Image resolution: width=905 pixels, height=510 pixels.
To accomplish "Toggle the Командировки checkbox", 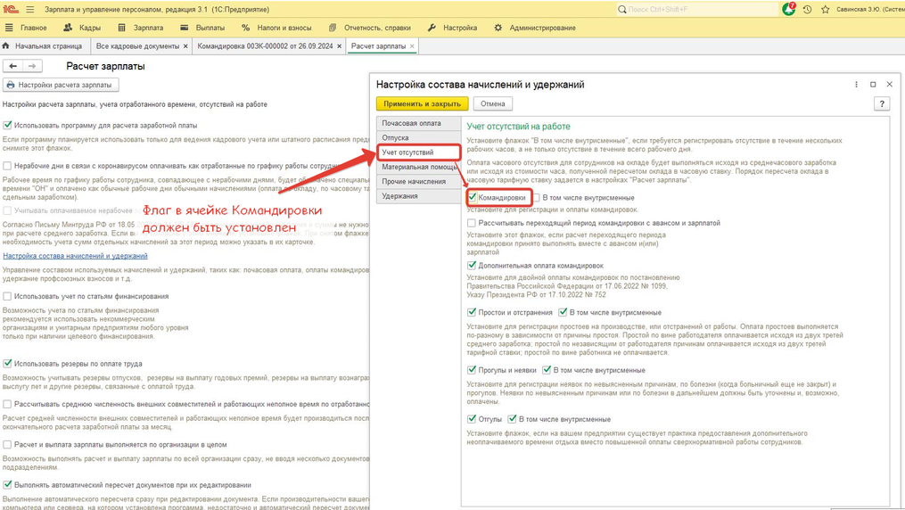I will [x=473, y=198].
